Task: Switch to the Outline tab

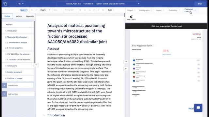Action: (7, 16)
